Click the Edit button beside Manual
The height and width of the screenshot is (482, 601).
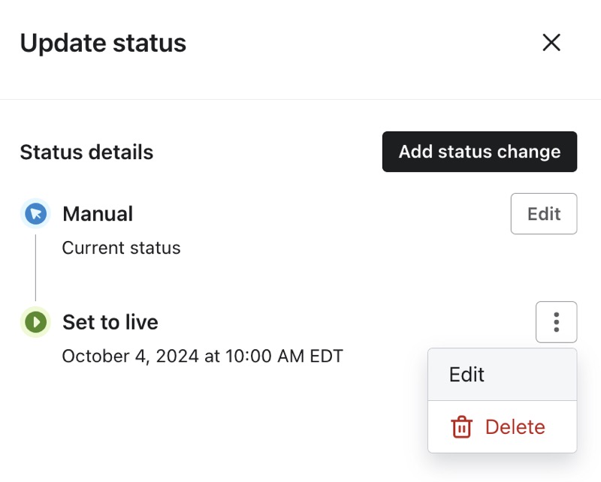(543, 214)
